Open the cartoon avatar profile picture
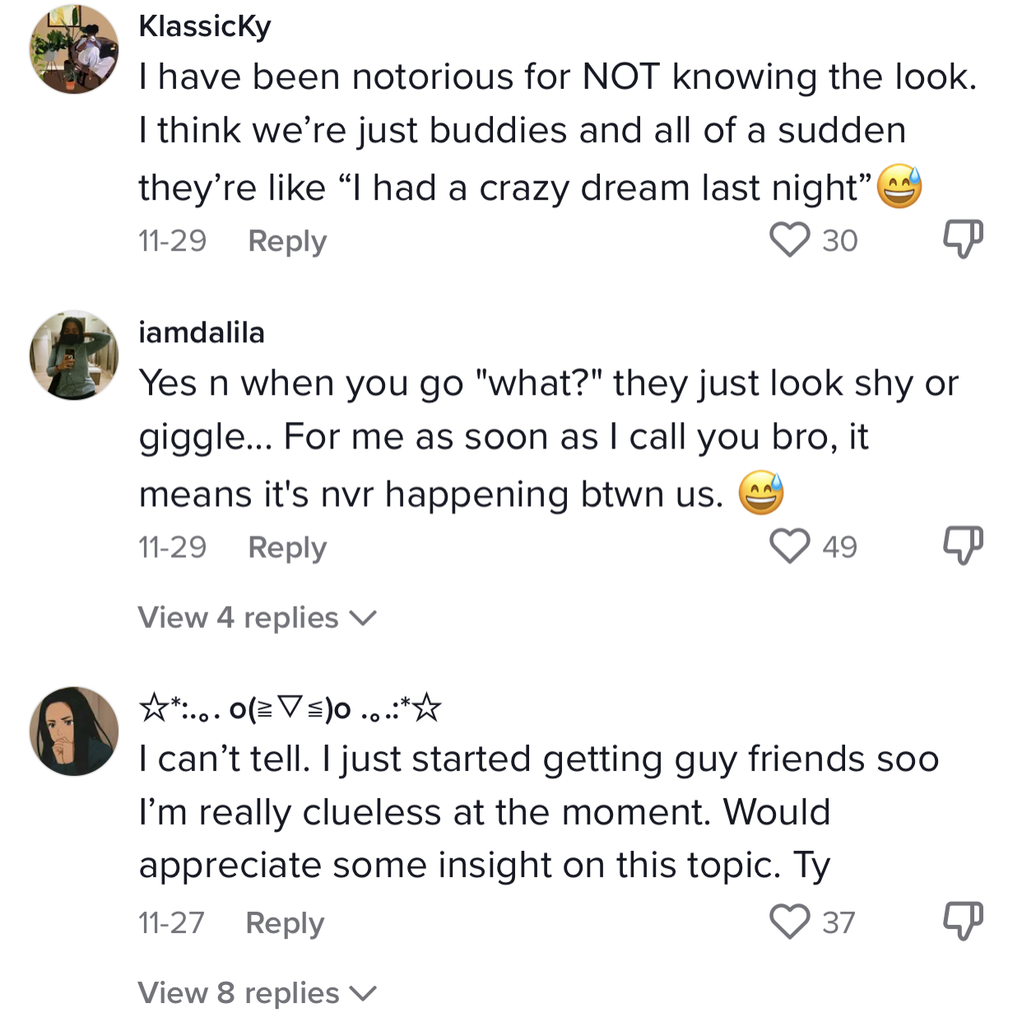 pyautogui.click(x=74, y=732)
